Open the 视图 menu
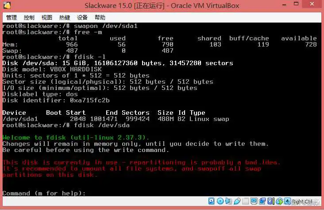Viewport: 324px width, 210px height. tap(47, 17)
